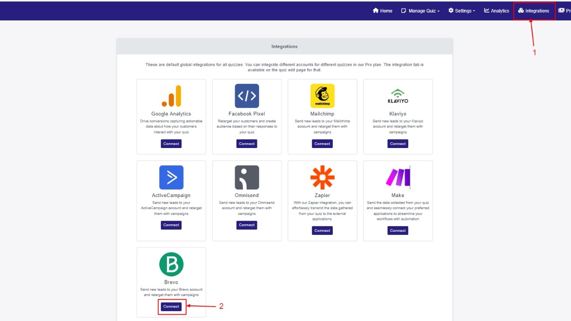Connect the Klaviyo integration
Screen dimensions: 571x321
click(398, 144)
